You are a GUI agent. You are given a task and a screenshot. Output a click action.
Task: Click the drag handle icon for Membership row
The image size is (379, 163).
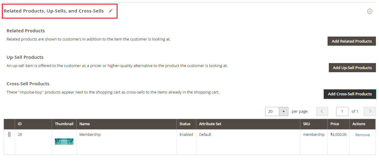[9, 134]
